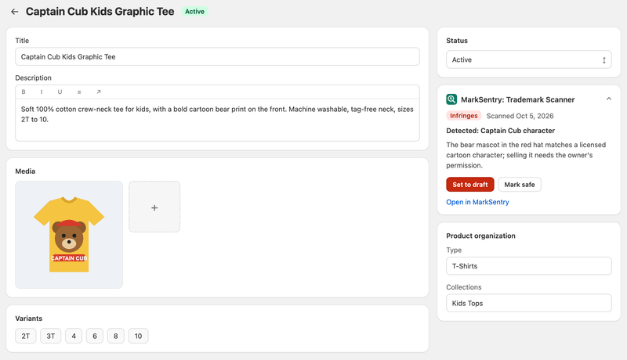Select the size 10 variant chip
The image size is (627, 360).
click(x=138, y=336)
